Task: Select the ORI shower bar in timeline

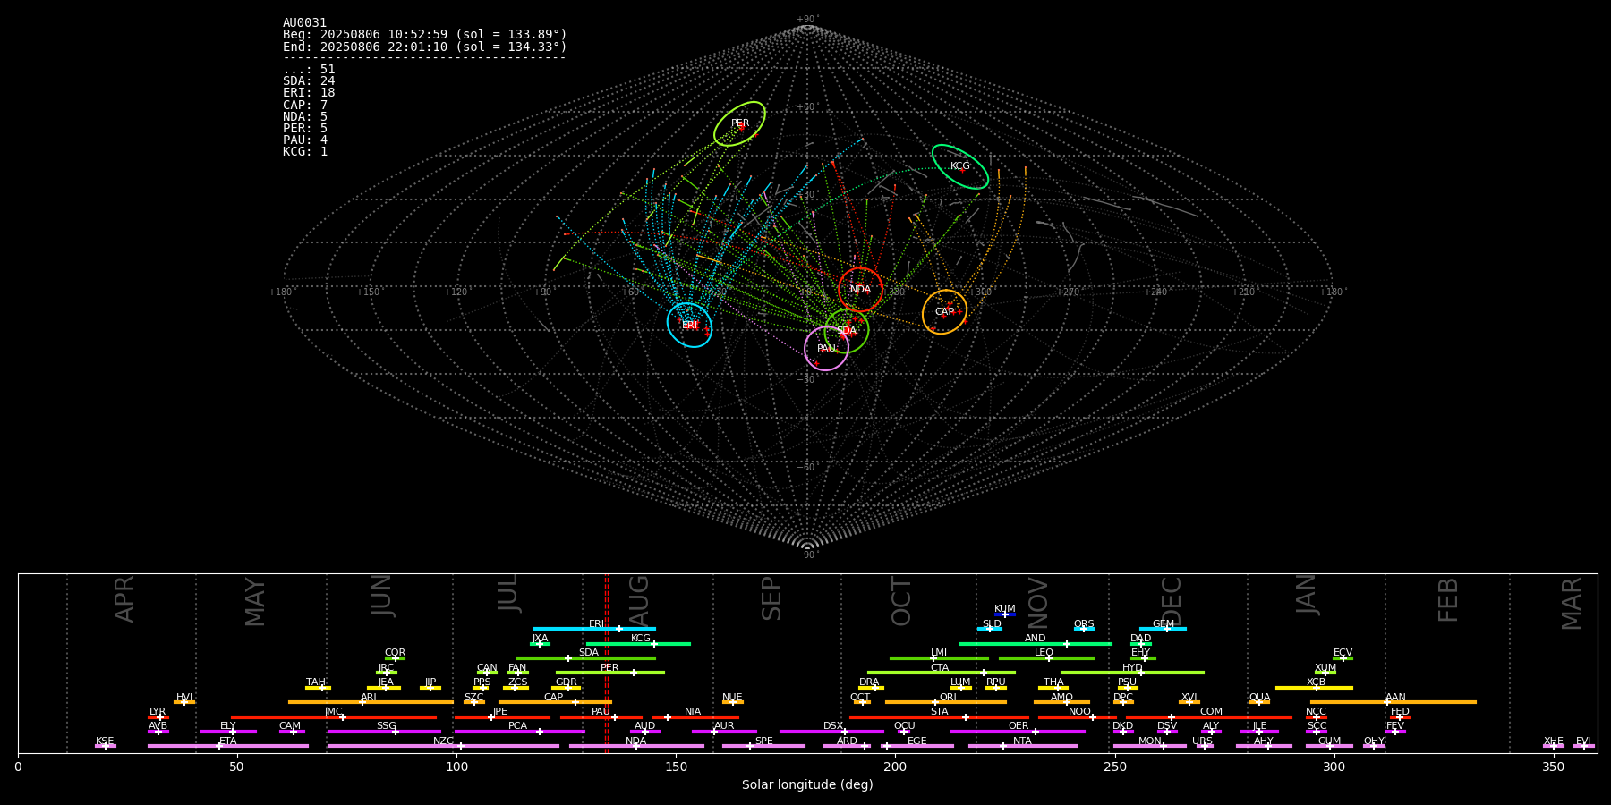Action: click(x=946, y=702)
